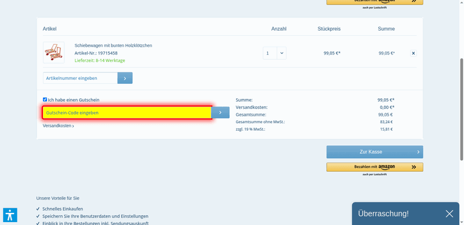
Task: Open the accessibility options icon
Action: [10, 215]
